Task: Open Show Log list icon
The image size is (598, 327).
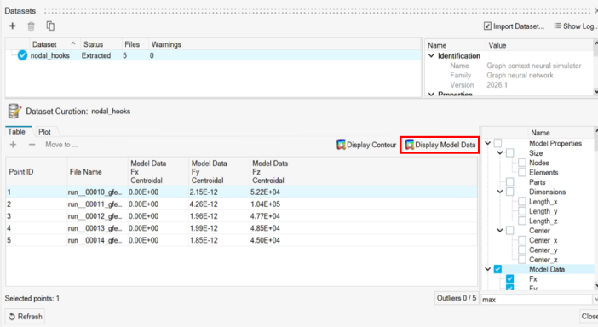Action: click(558, 26)
